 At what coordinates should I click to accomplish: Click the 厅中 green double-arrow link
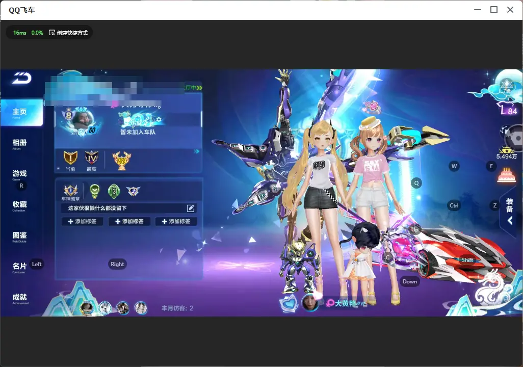tap(194, 88)
